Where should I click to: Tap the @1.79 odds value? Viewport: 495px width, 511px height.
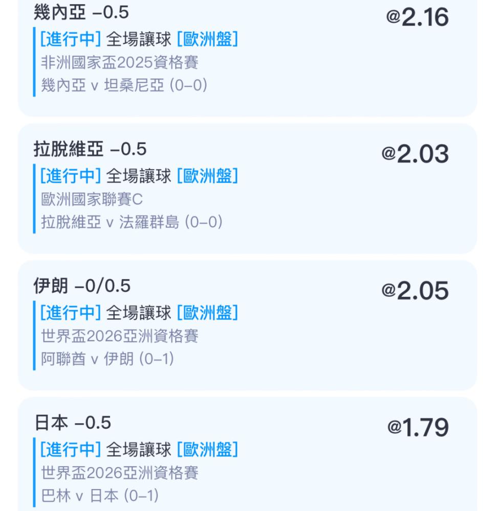[417, 428]
